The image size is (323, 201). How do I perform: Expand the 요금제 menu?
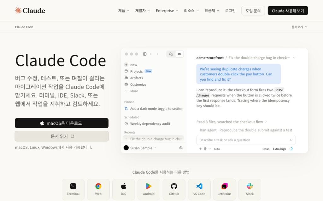(212, 10)
